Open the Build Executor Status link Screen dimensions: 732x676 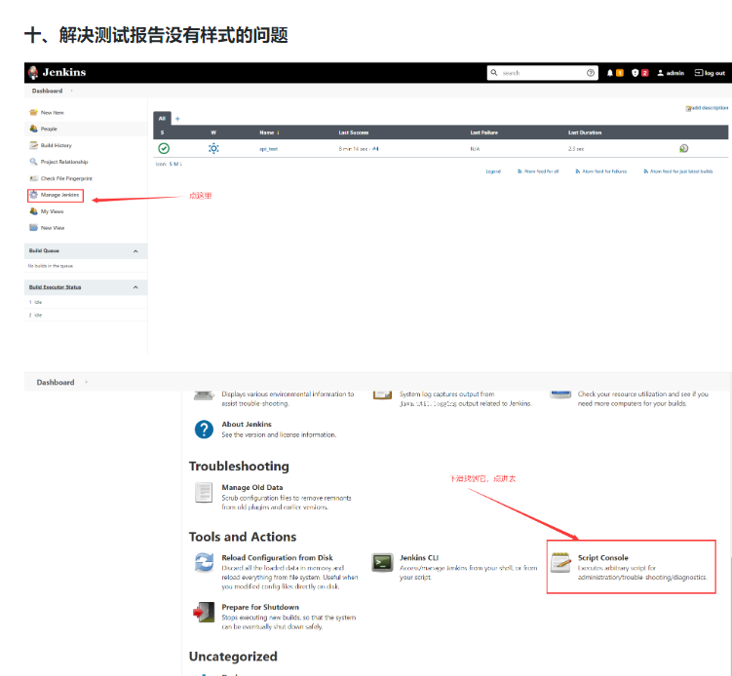pos(55,287)
